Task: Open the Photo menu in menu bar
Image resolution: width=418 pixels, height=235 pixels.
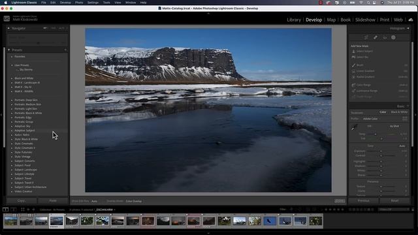Action: click(x=79, y=3)
